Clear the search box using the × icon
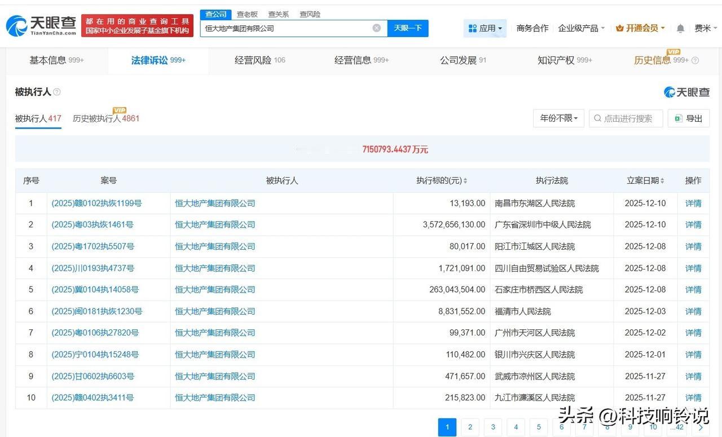This screenshot has width=722, height=437. click(376, 28)
